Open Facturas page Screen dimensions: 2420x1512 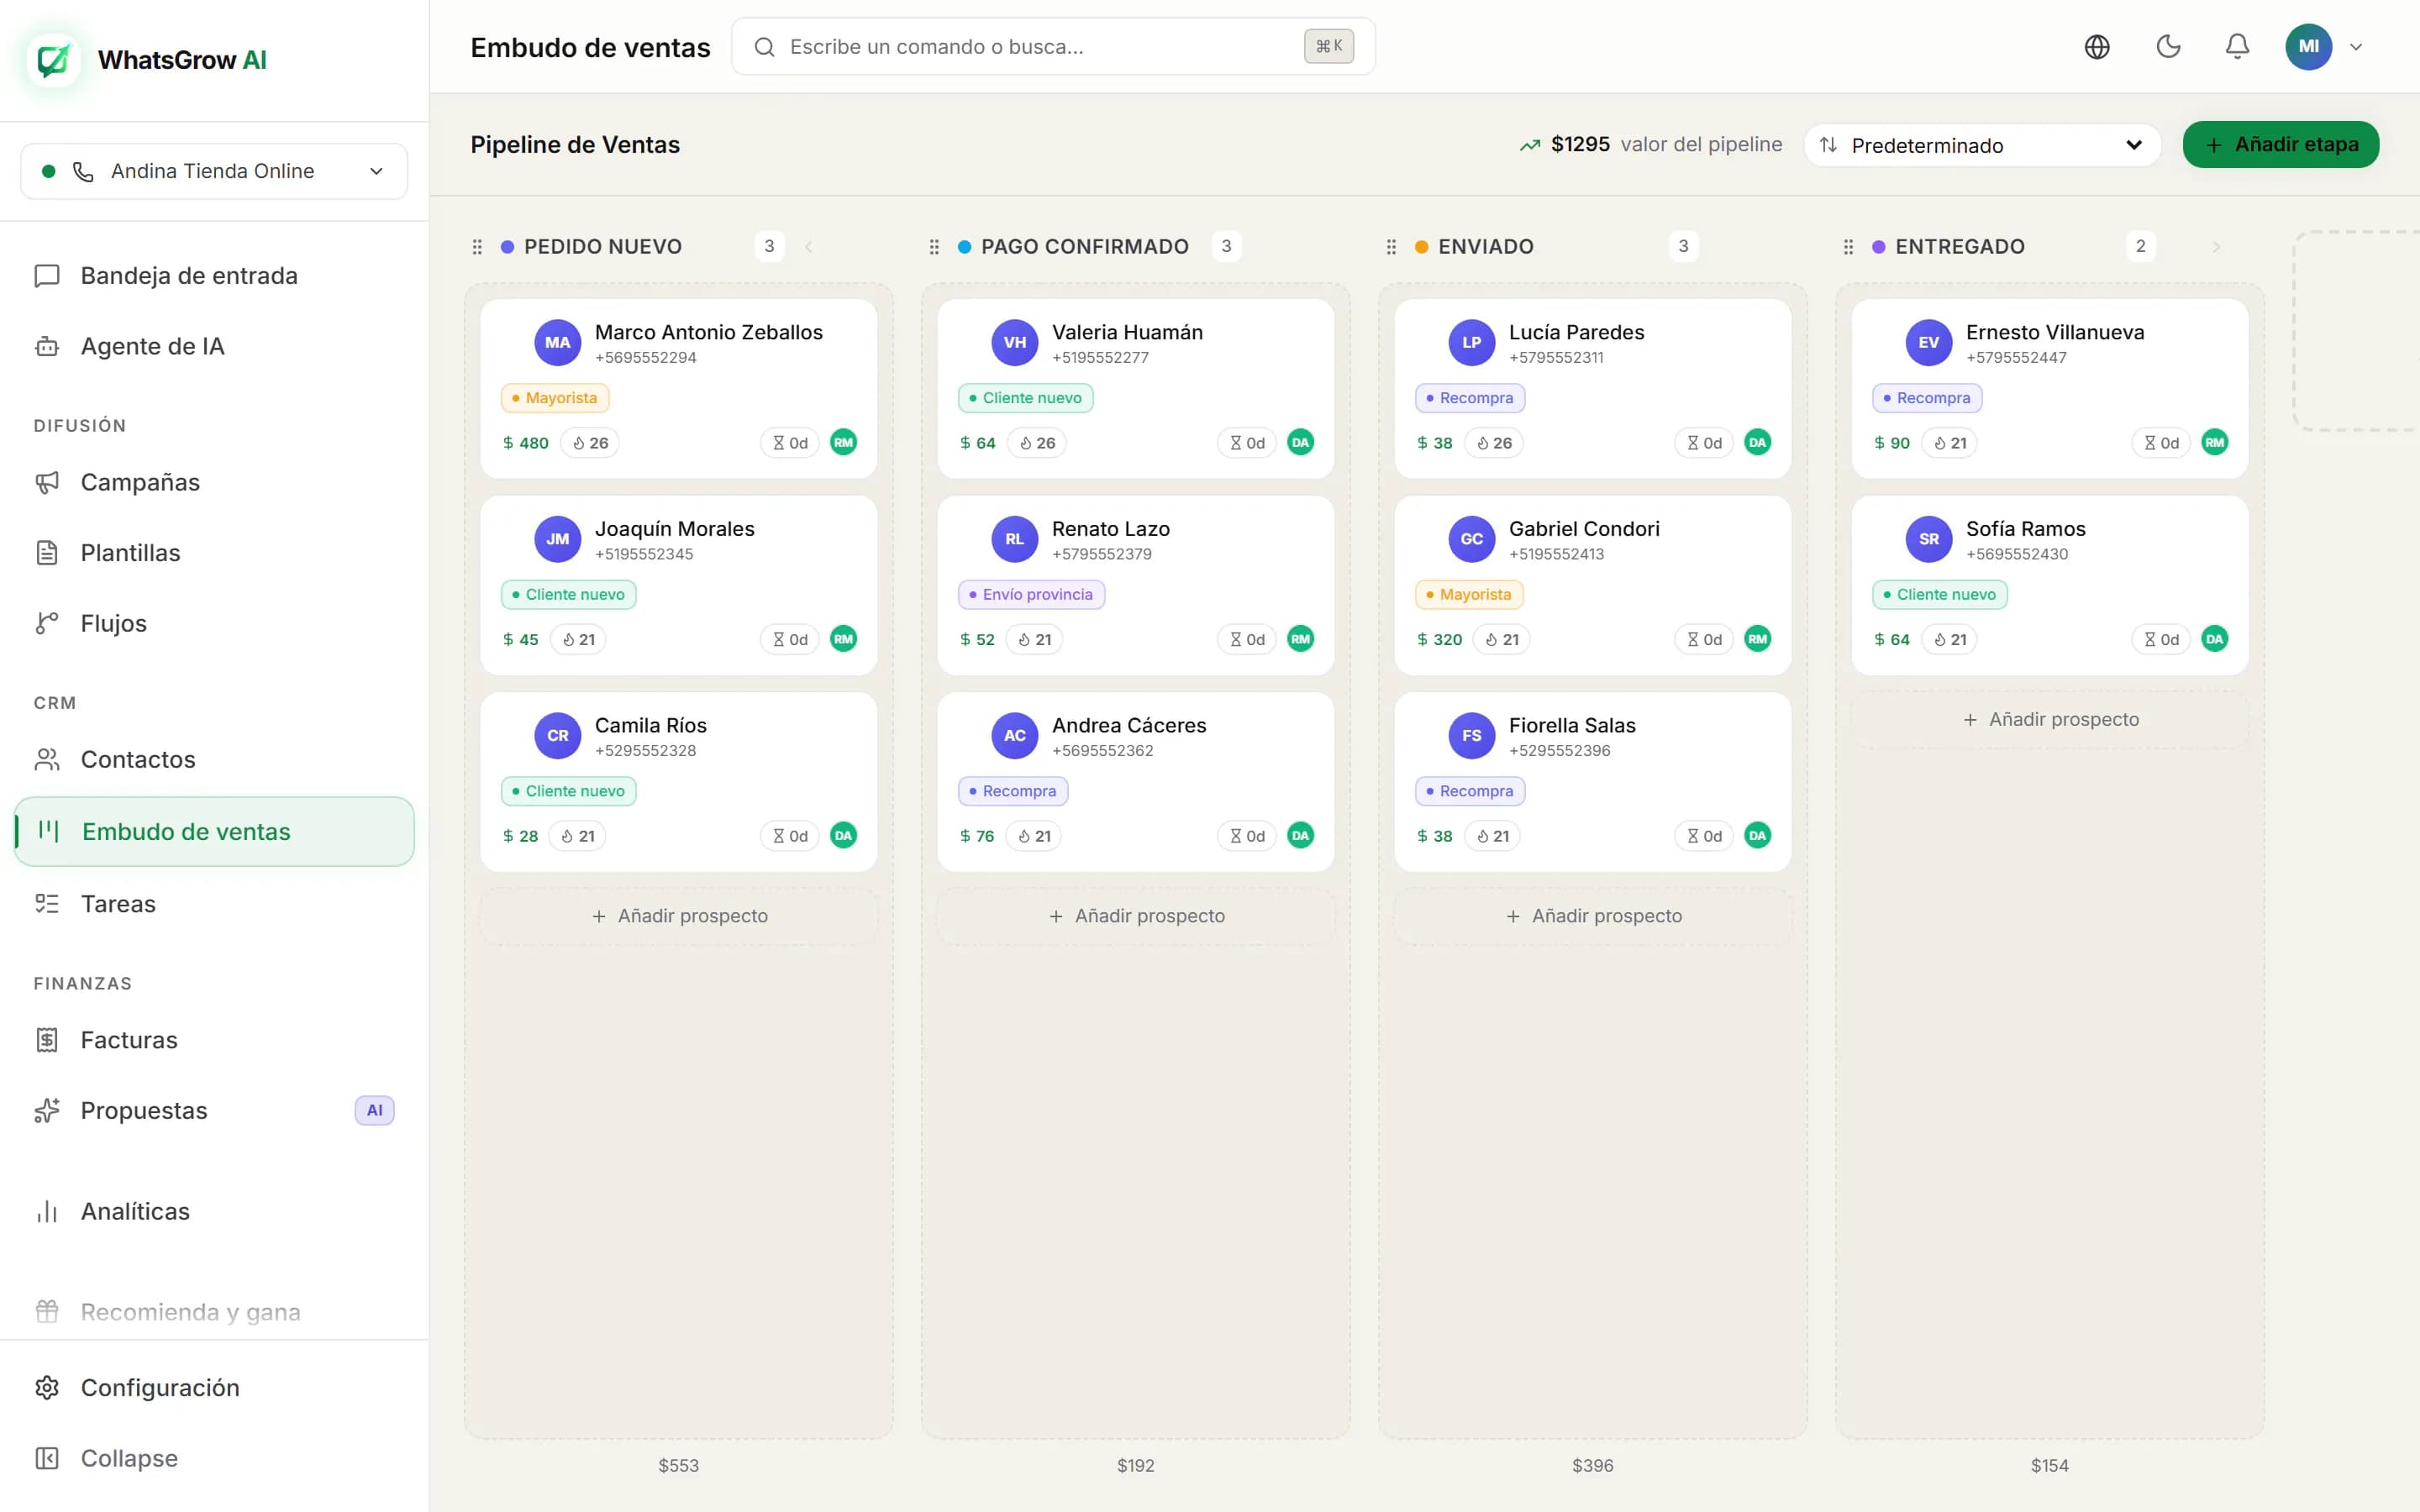pos(214,1040)
